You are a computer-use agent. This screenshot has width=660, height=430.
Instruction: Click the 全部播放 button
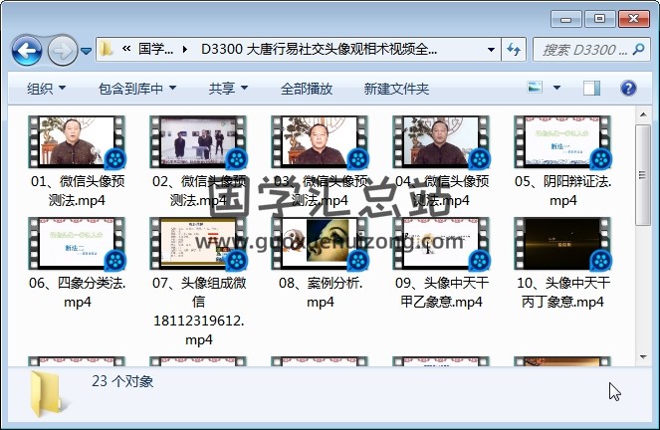307,89
